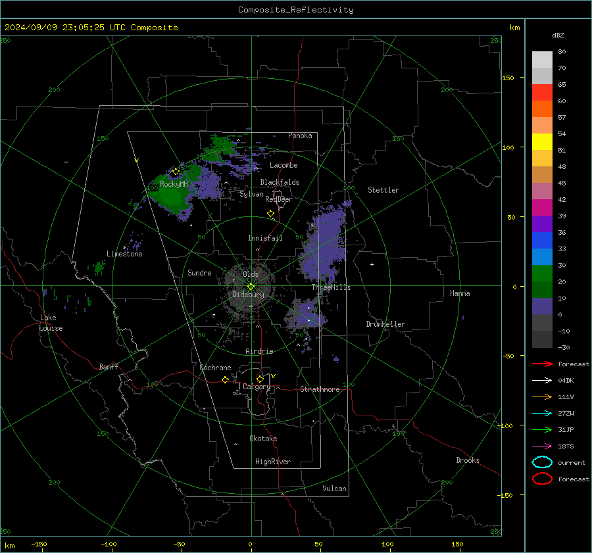Select the Ponoka label on the map
Viewport: 592px width, 553px height.
point(300,135)
